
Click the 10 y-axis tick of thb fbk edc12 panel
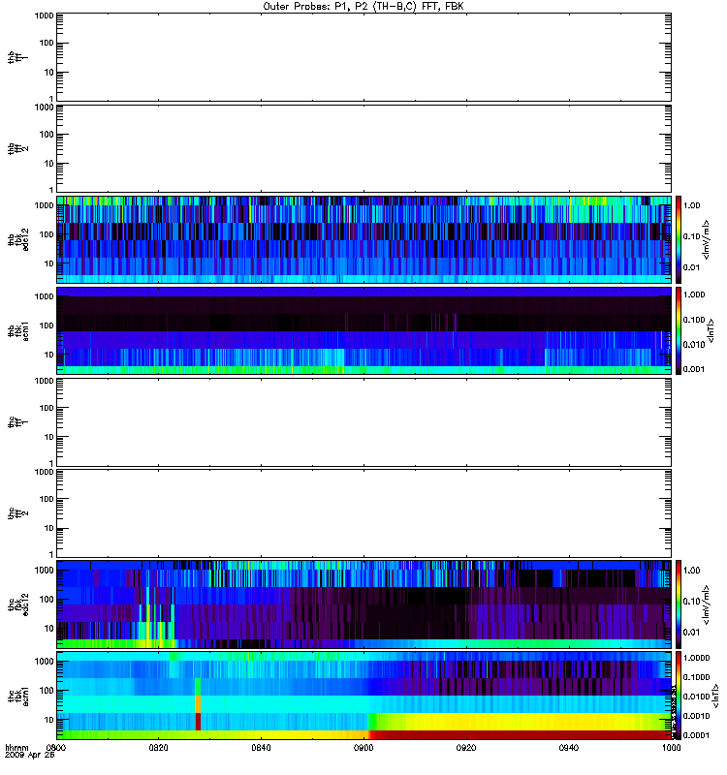[x=49, y=263]
